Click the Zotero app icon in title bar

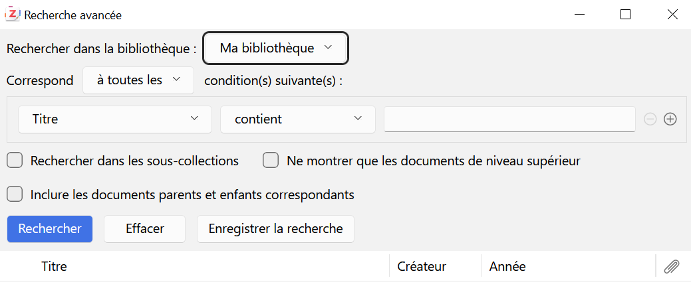click(x=12, y=14)
